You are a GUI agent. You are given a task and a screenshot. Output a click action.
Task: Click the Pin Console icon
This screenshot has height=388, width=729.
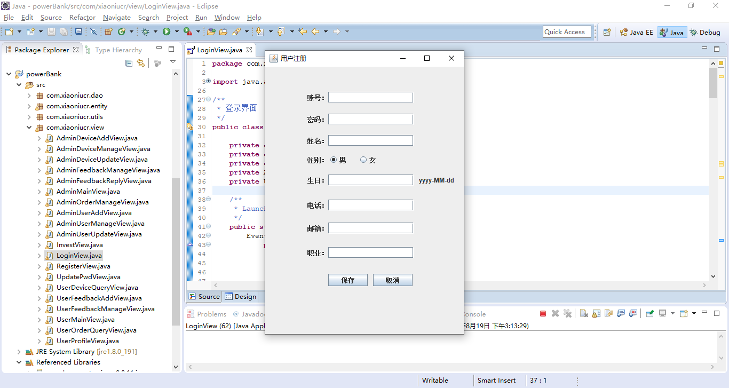(649, 314)
